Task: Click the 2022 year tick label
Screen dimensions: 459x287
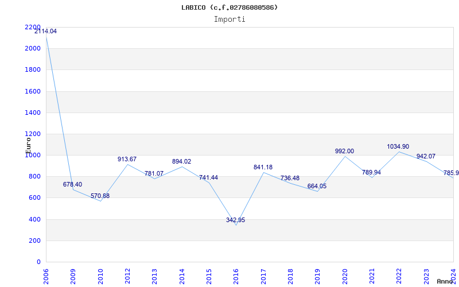Action: [399, 277]
